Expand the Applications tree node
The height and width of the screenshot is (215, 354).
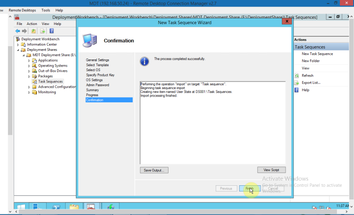point(29,60)
